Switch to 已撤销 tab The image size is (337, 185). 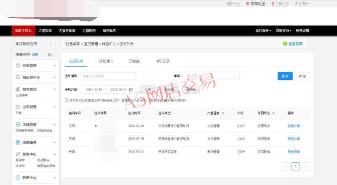tap(134, 61)
